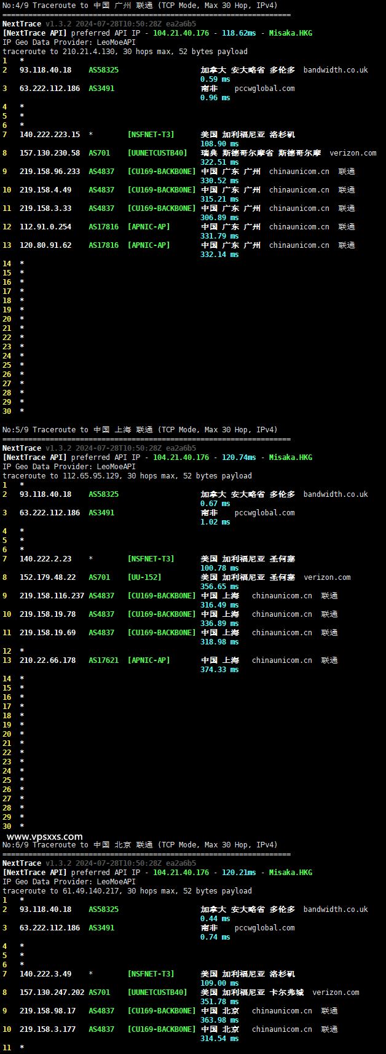Viewport: 386px width, 1054px height.
Task: Select the 'No:5/9 Traceroute' Shanghai header line
Action: click(x=140, y=430)
